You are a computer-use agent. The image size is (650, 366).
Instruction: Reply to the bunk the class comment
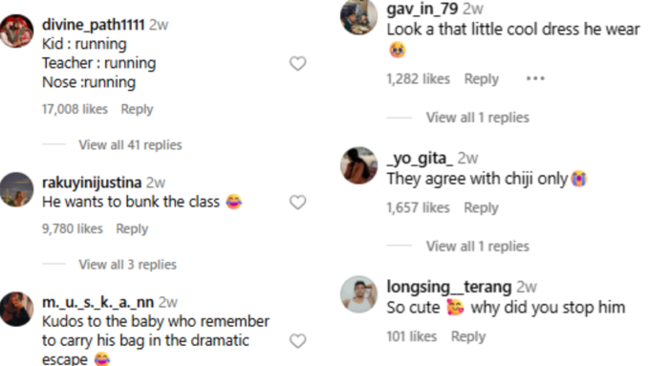[x=132, y=228]
